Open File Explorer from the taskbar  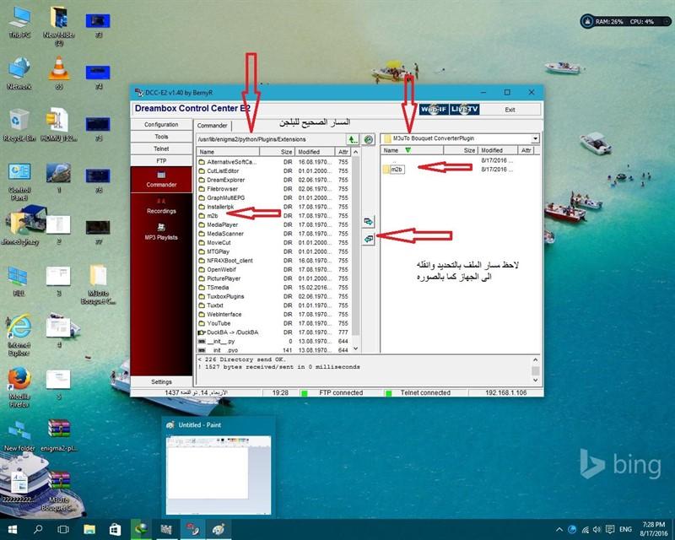click(x=89, y=529)
